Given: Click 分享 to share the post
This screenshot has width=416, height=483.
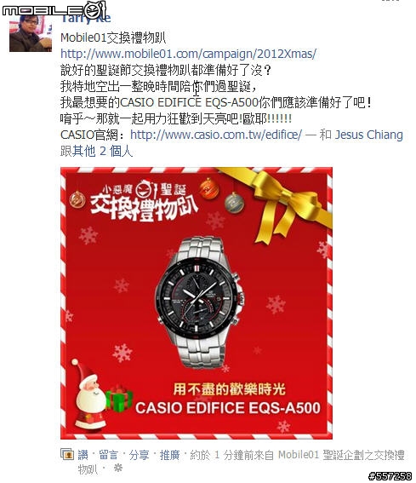Looking at the screenshot, I should tap(139, 455).
